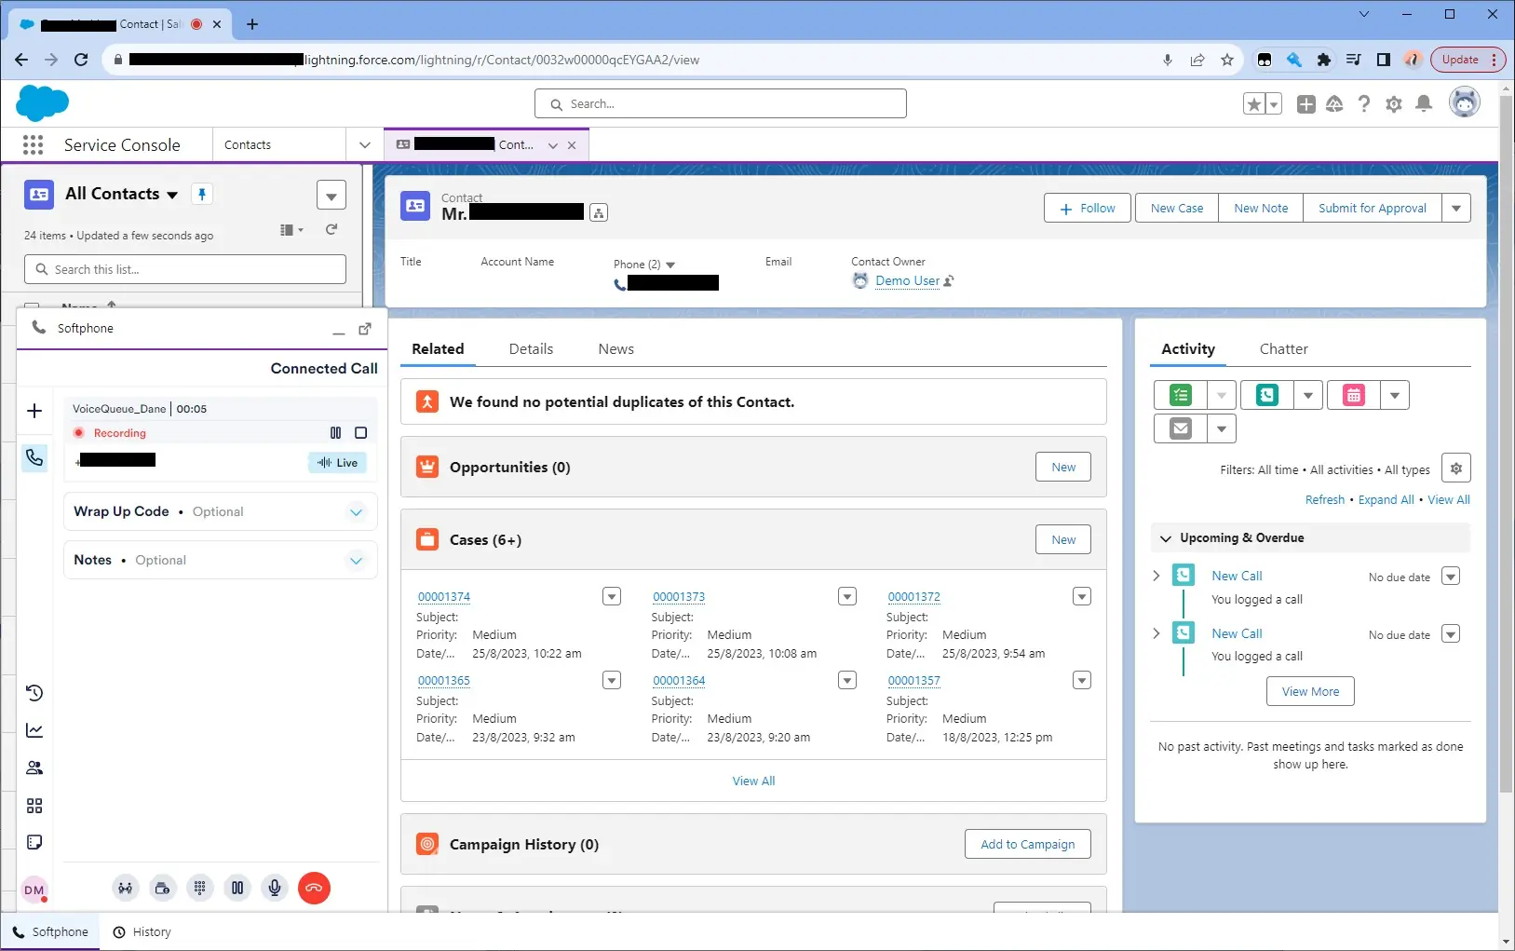Click the Log a Call icon in Activity
The width and height of the screenshot is (1515, 951).
pyautogui.click(x=1266, y=395)
